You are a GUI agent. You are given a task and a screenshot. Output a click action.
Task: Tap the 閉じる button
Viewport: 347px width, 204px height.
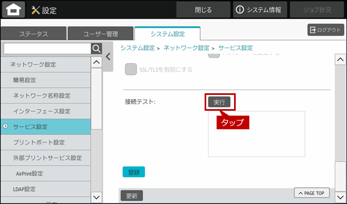[203, 10]
